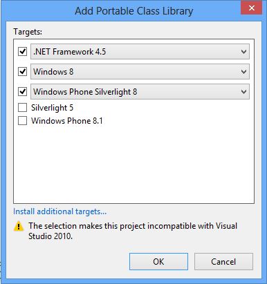
Task: Click the Visual Studio 2010 incompatibility warning text
Action: pos(133,231)
